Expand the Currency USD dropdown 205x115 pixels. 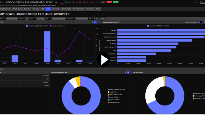(x=48, y=19)
